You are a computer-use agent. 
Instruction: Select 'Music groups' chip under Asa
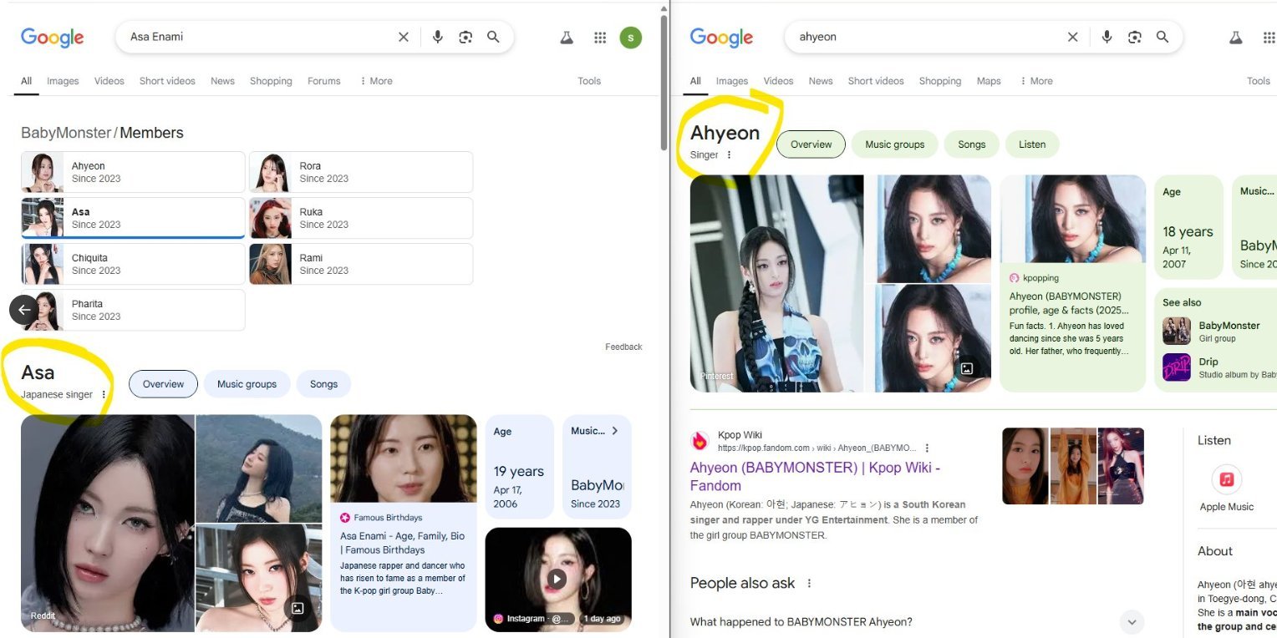point(247,384)
